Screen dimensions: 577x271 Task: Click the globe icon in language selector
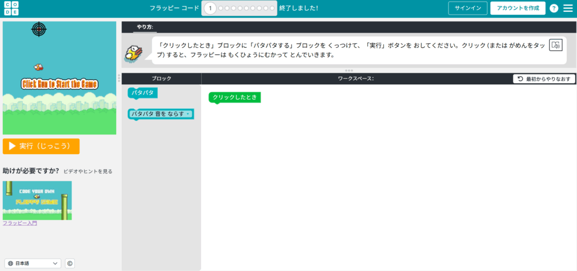(x=10, y=263)
